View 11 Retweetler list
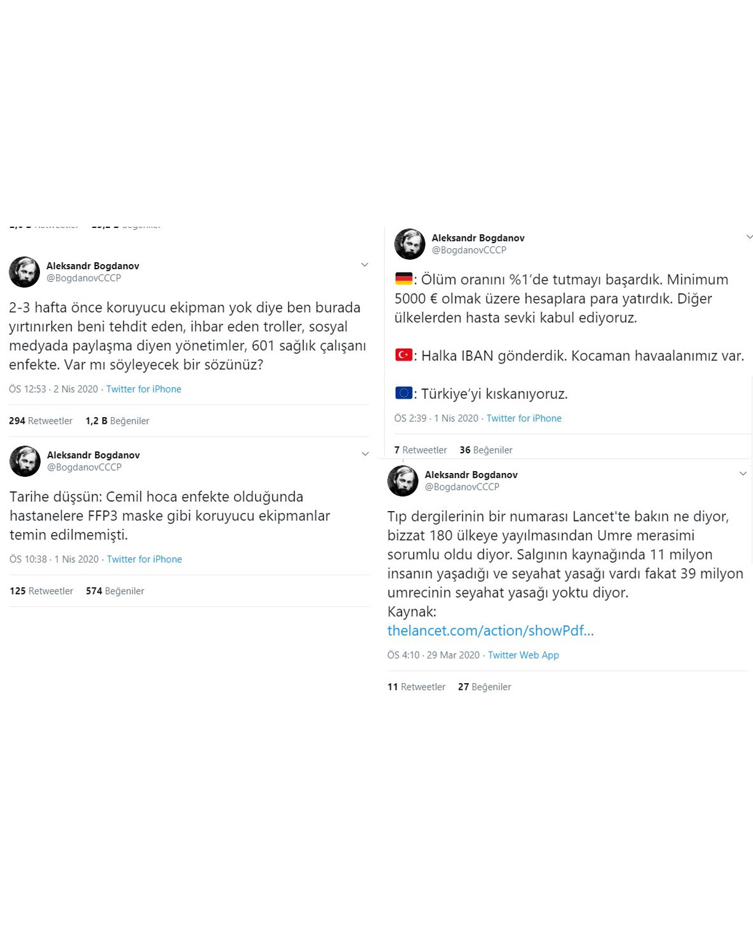The image size is (753, 946). tap(416, 687)
